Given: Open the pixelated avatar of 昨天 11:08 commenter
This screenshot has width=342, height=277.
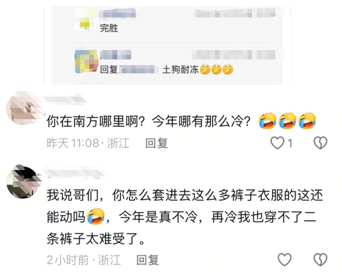Looking at the screenshot, I should (x=23, y=108).
